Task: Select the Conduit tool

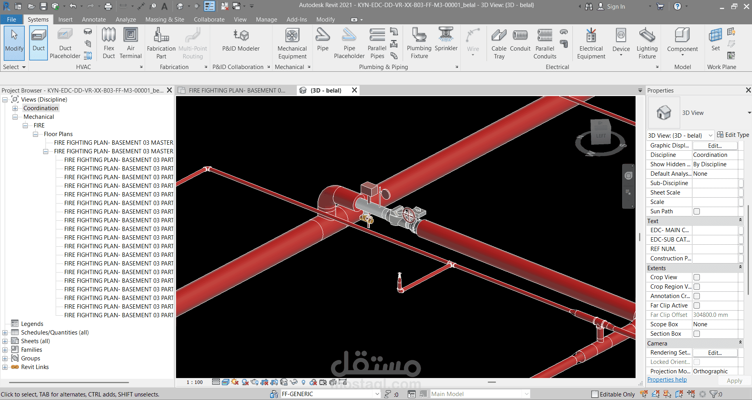Action: [520, 40]
